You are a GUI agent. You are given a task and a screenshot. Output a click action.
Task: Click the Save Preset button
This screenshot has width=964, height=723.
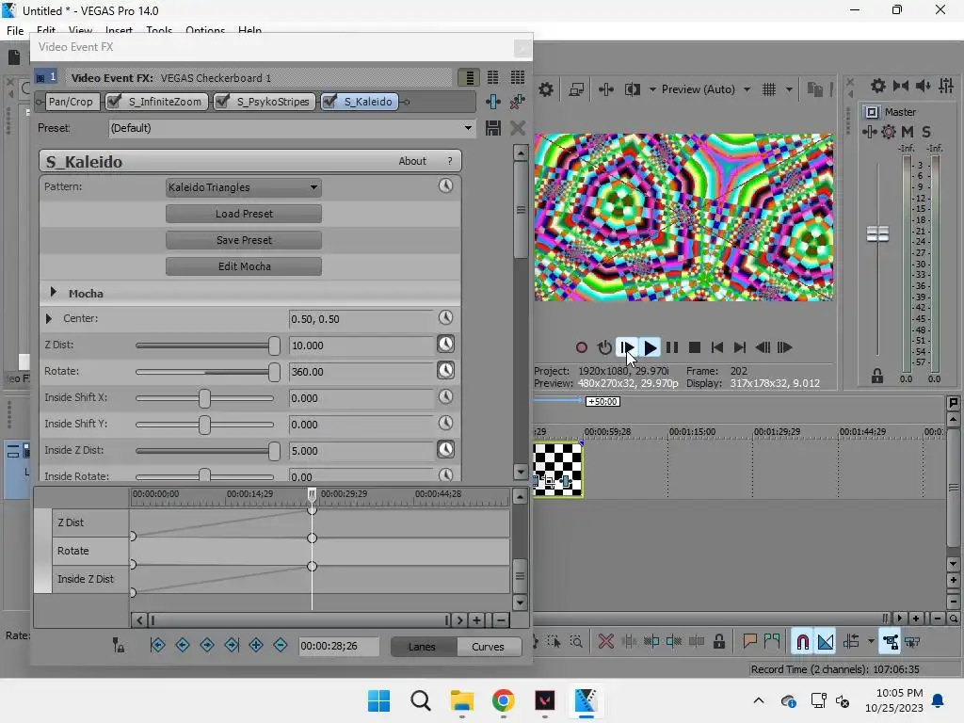[x=244, y=240]
